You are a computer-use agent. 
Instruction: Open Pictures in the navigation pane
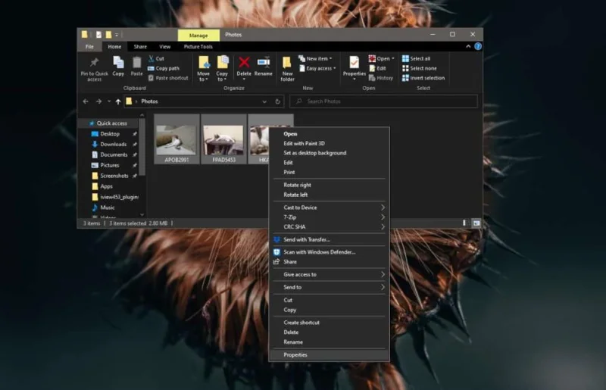point(110,165)
